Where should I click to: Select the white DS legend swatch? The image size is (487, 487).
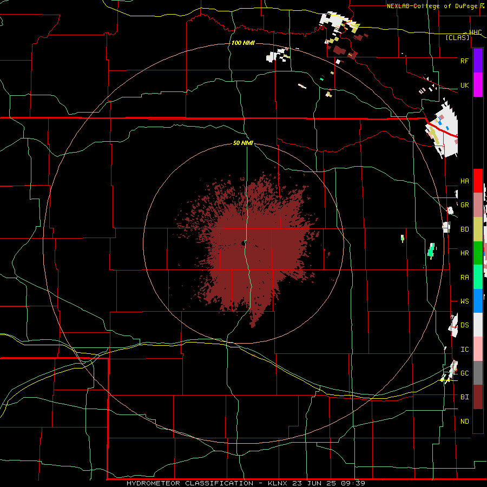[478, 325]
